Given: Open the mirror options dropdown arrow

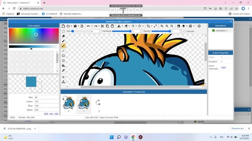Looking at the screenshot, I should coord(122,26).
